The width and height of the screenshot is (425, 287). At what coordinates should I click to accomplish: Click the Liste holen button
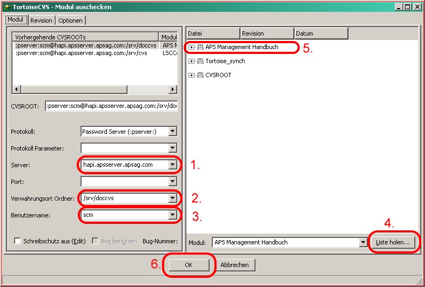[393, 243]
